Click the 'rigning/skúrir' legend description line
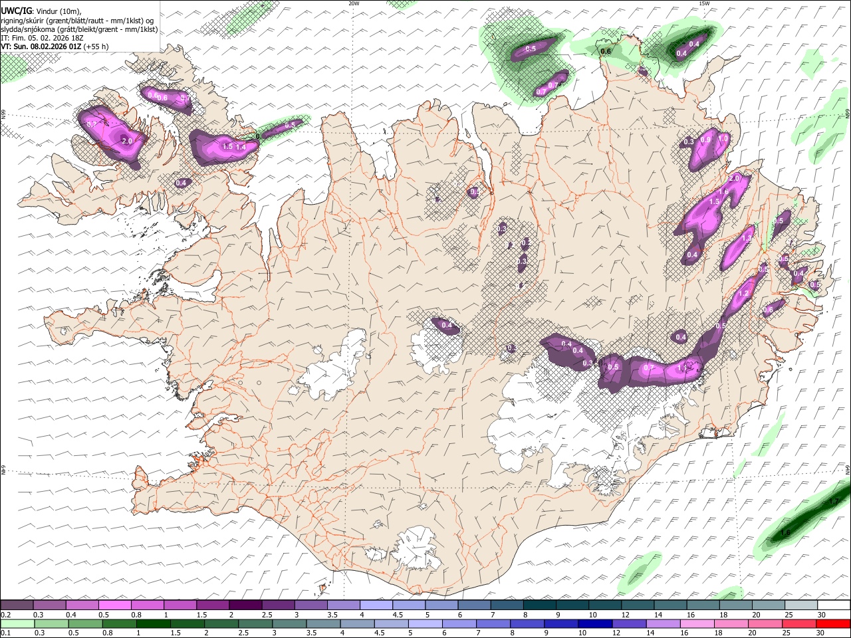851x638 pixels. click(77, 21)
